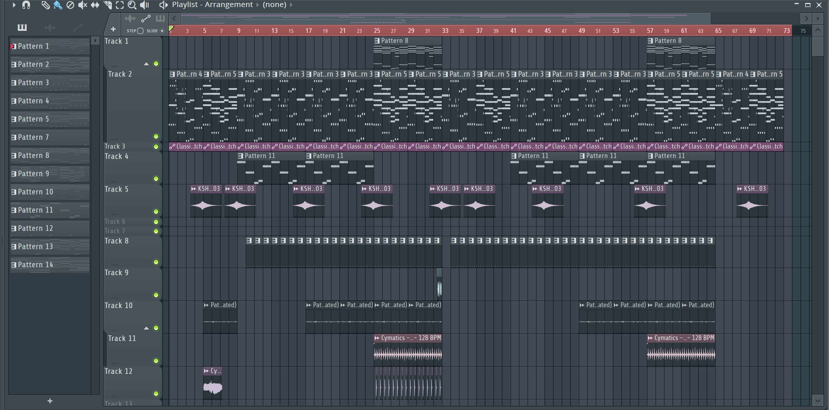Image resolution: width=829 pixels, height=410 pixels.
Task: Collapse Track 1 group arrow
Action: click(x=146, y=64)
